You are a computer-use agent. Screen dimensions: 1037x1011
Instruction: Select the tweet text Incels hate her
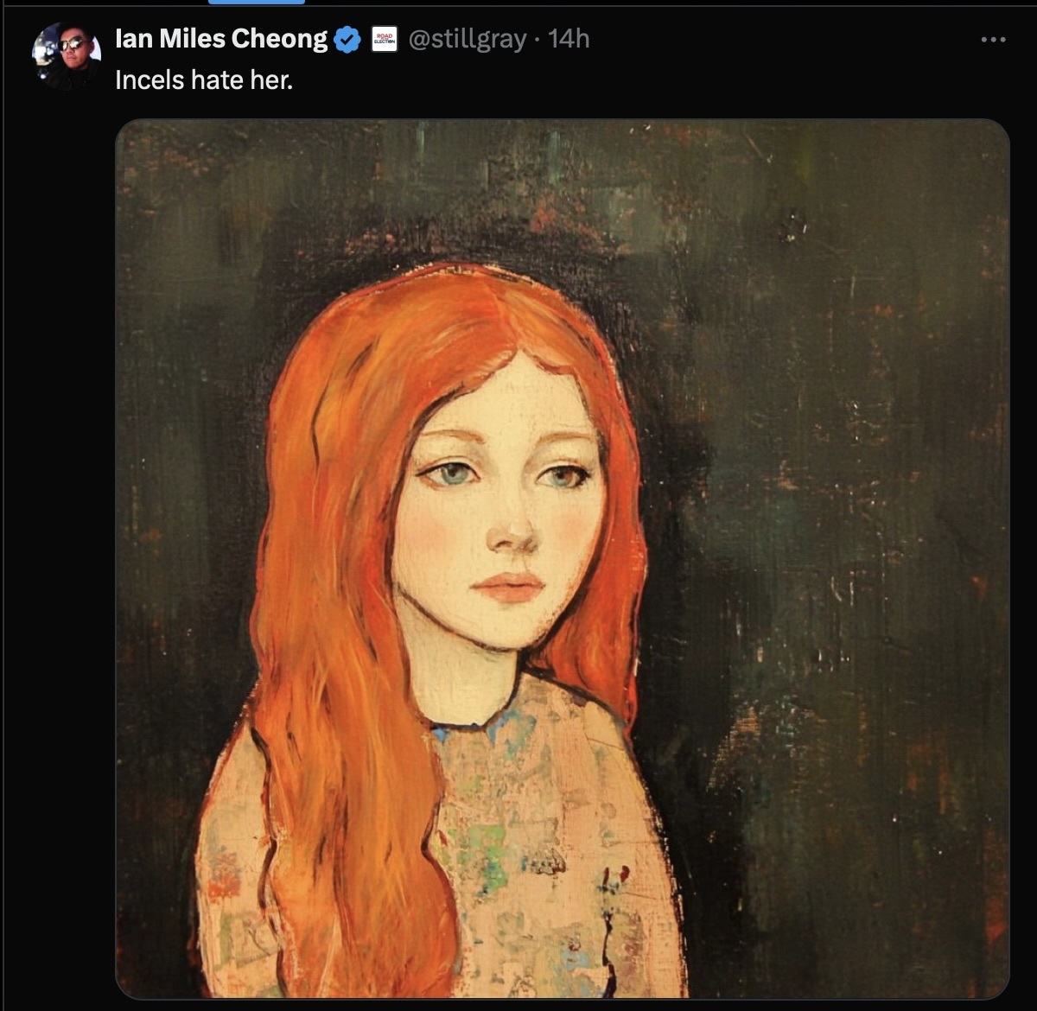pyautogui.click(x=204, y=79)
